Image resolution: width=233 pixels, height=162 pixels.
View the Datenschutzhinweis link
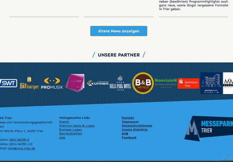pos(137,126)
